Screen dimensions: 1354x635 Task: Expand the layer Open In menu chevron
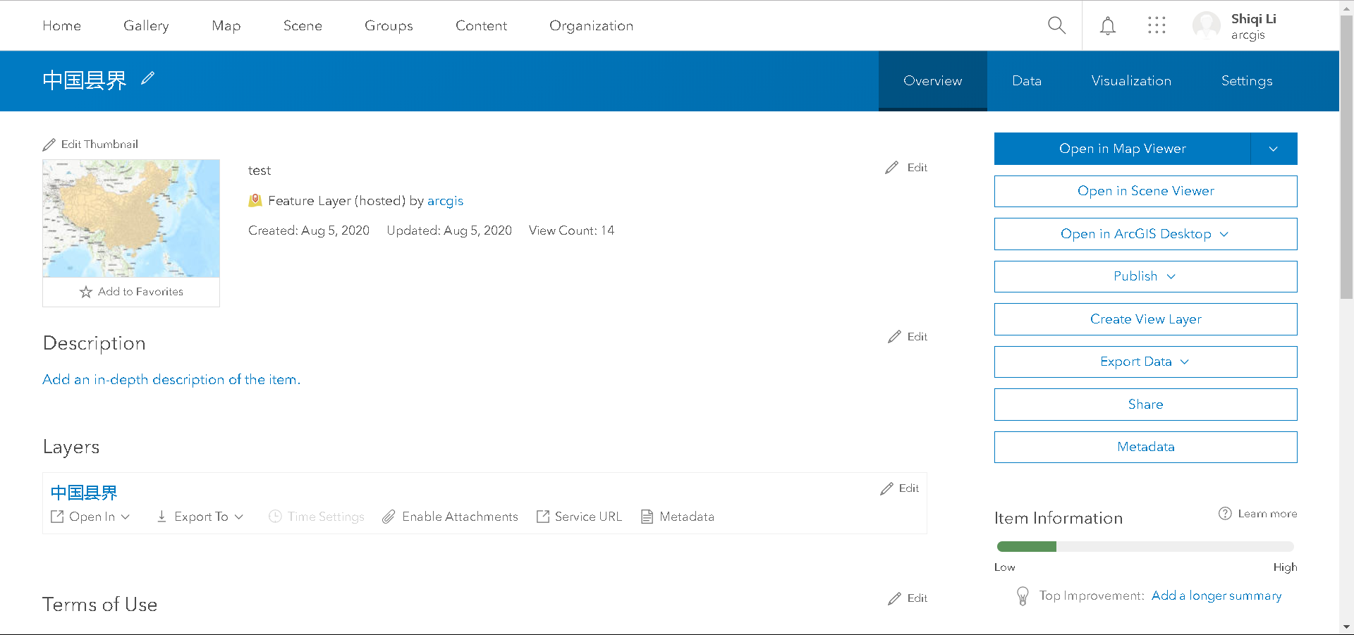tap(126, 517)
